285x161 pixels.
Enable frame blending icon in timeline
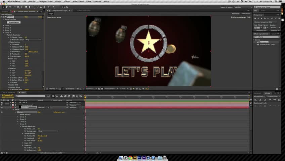click(x=65, y=96)
